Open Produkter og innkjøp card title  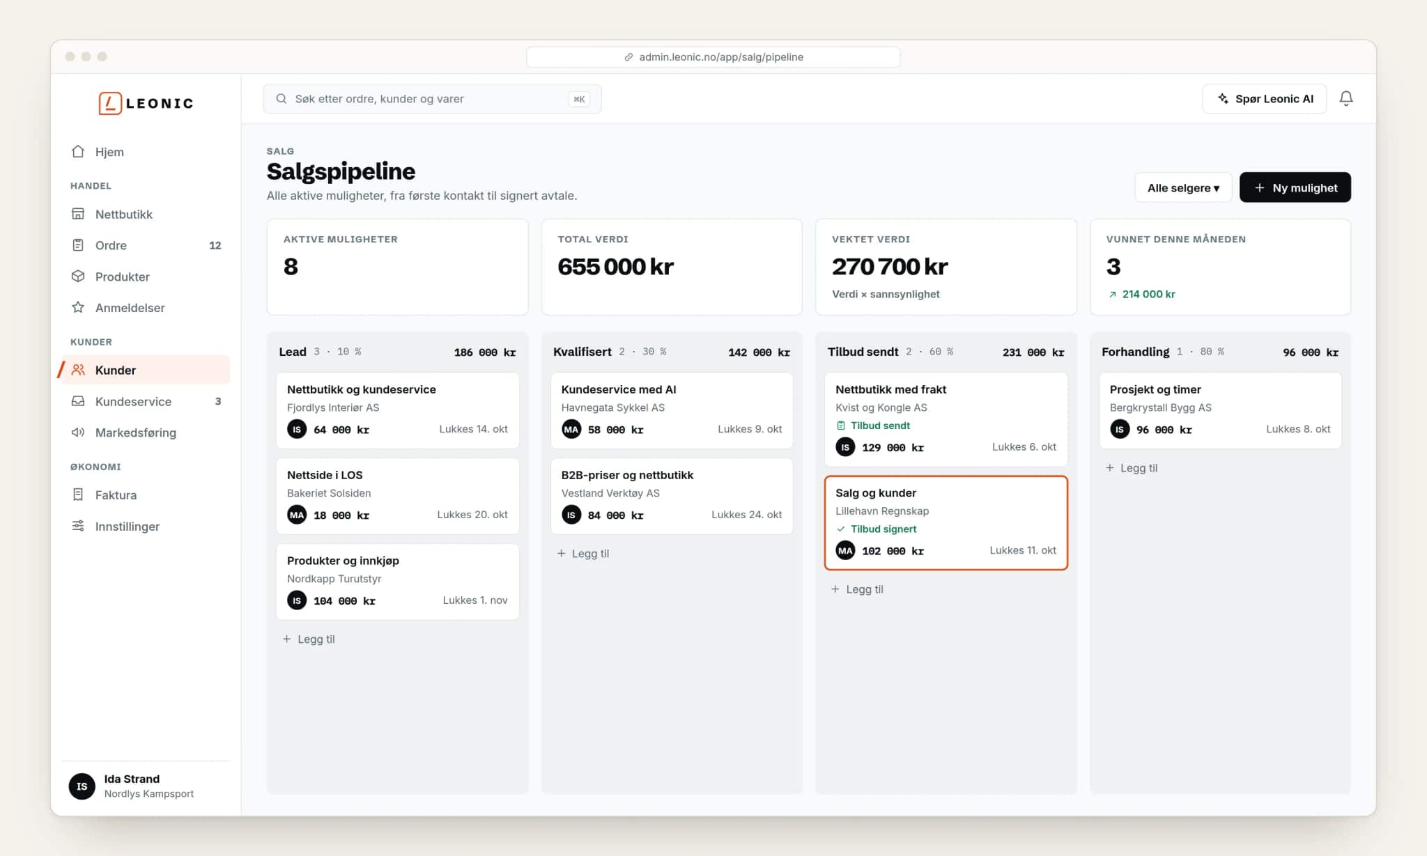point(343,561)
